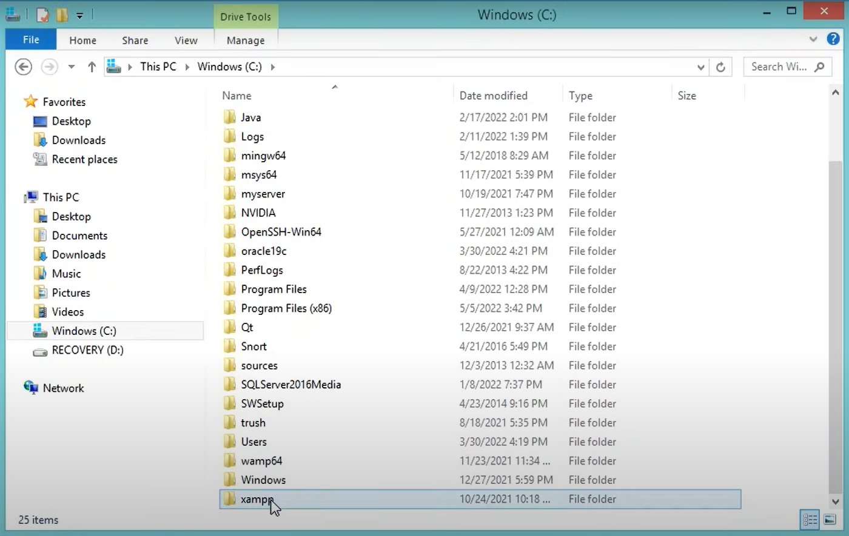Select the Downloads folder under Favorites

tap(78, 140)
